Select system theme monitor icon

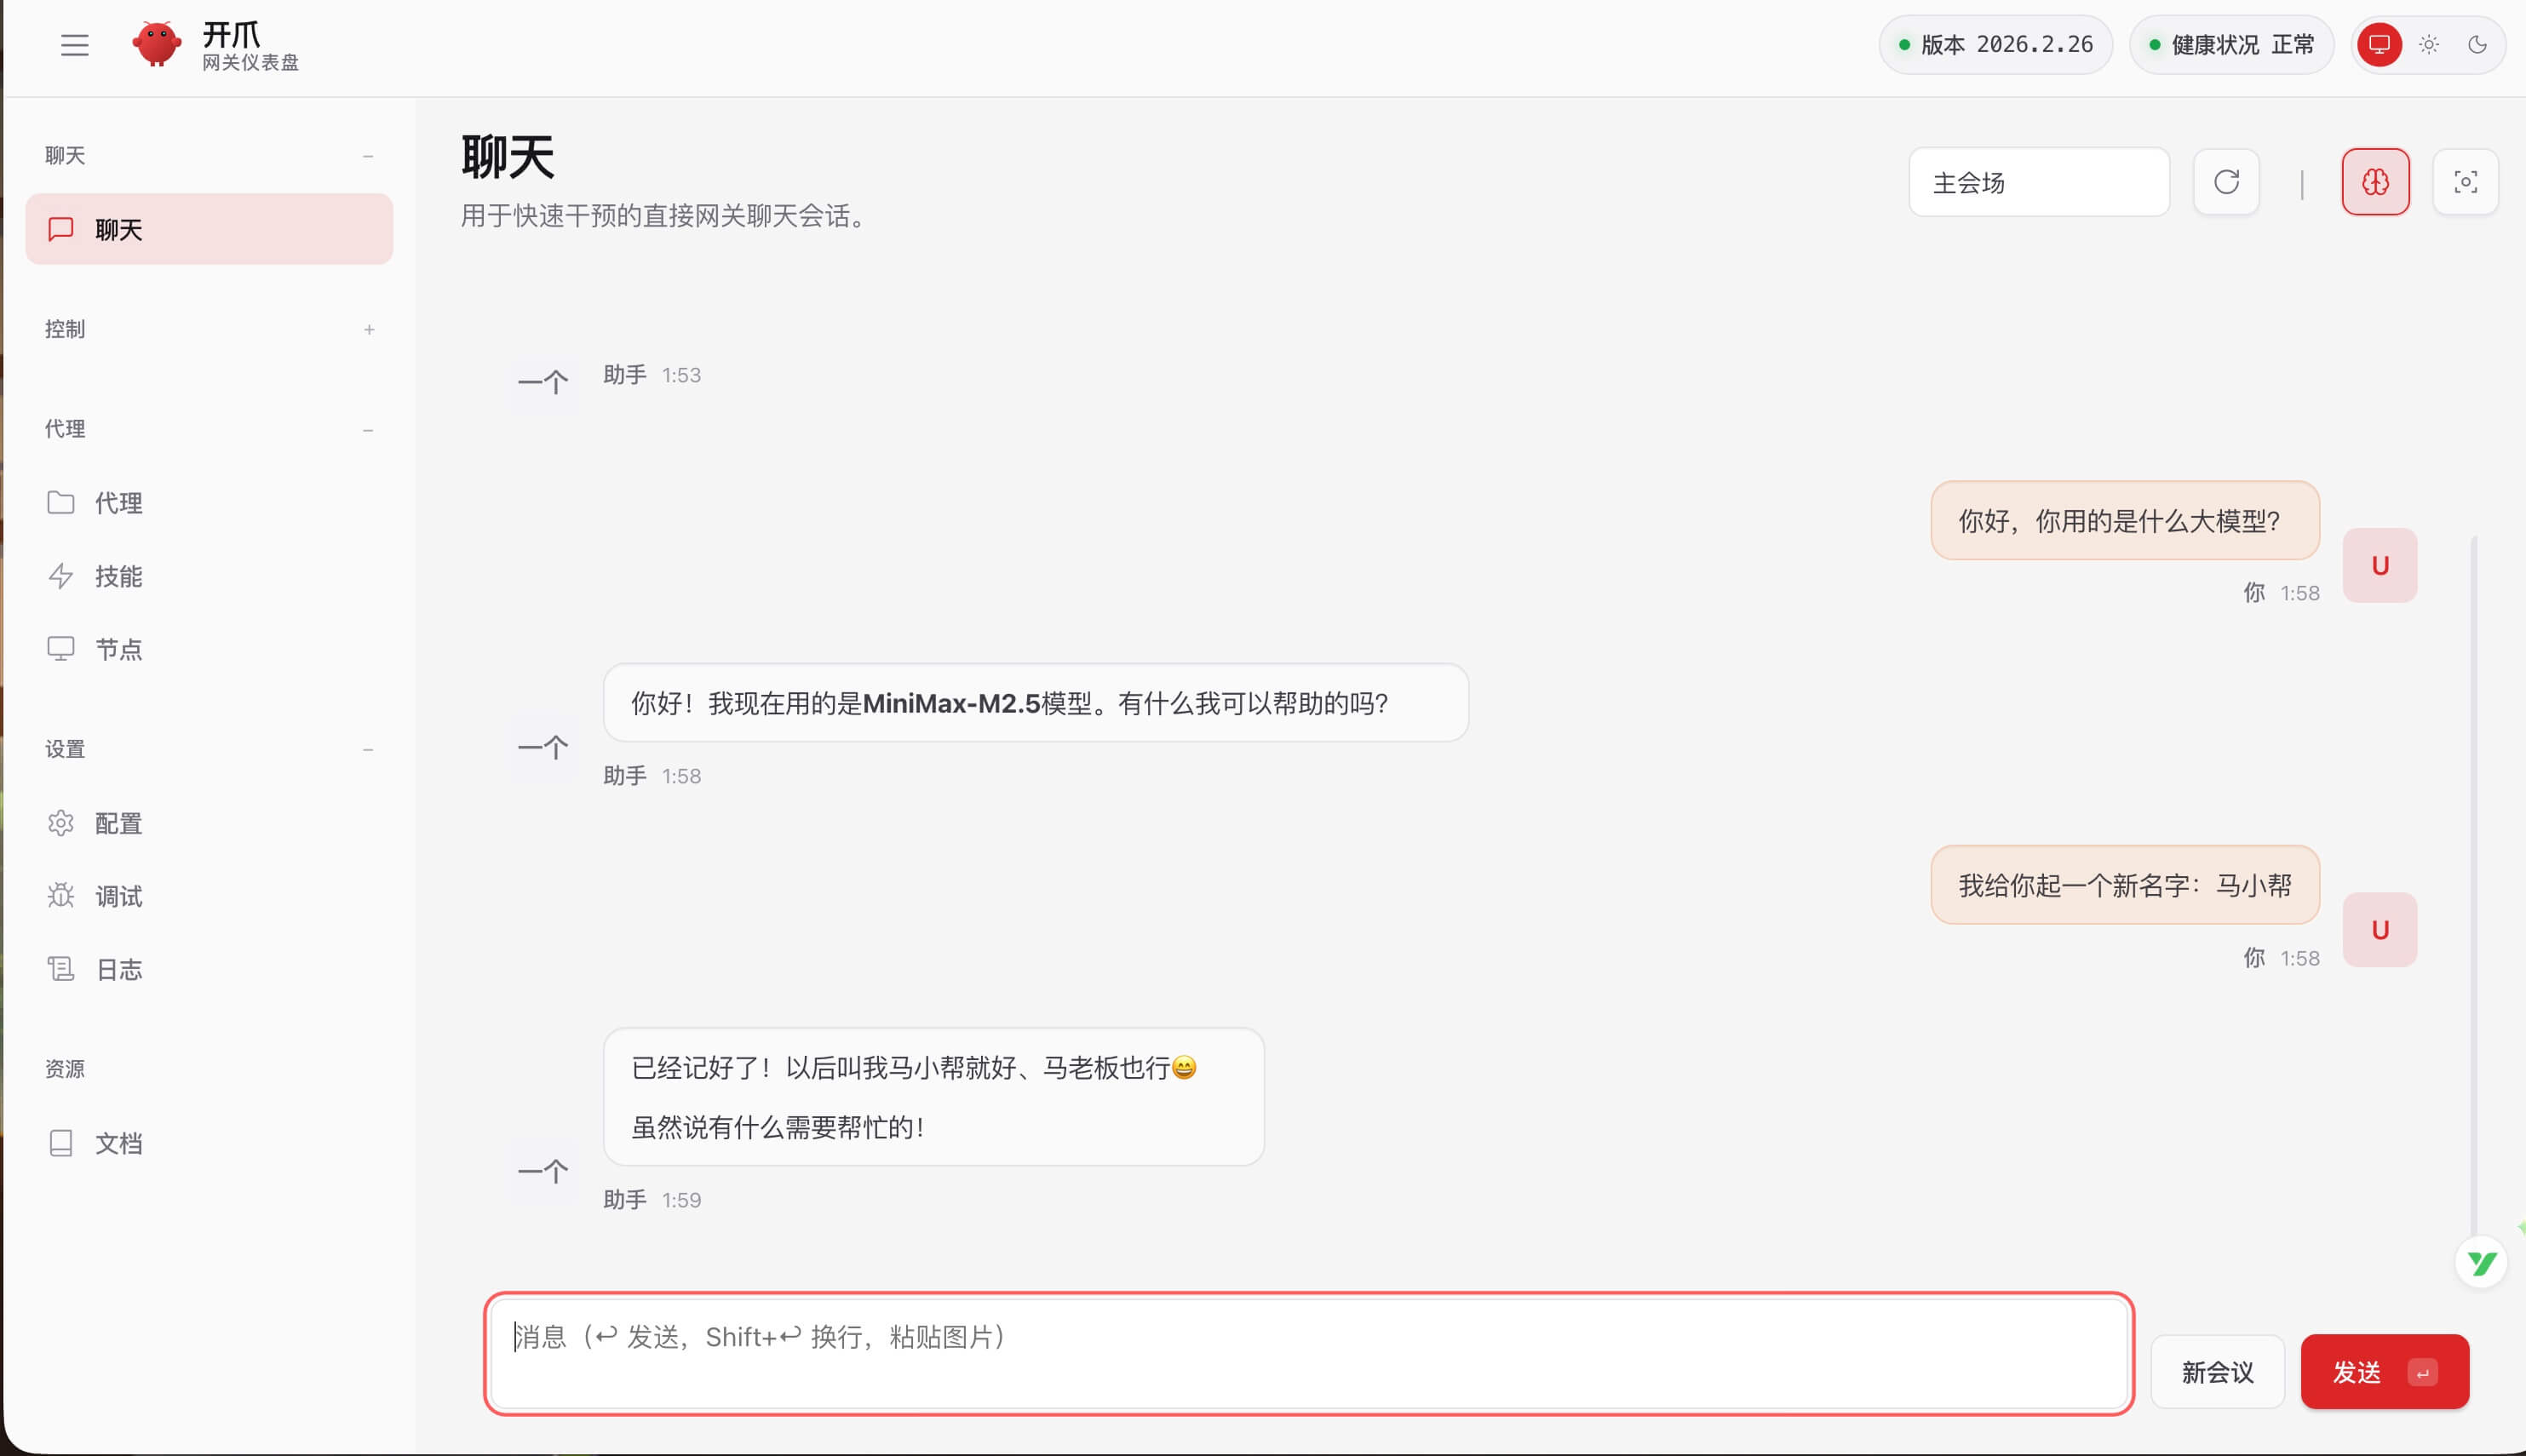click(x=2380, y=45)
